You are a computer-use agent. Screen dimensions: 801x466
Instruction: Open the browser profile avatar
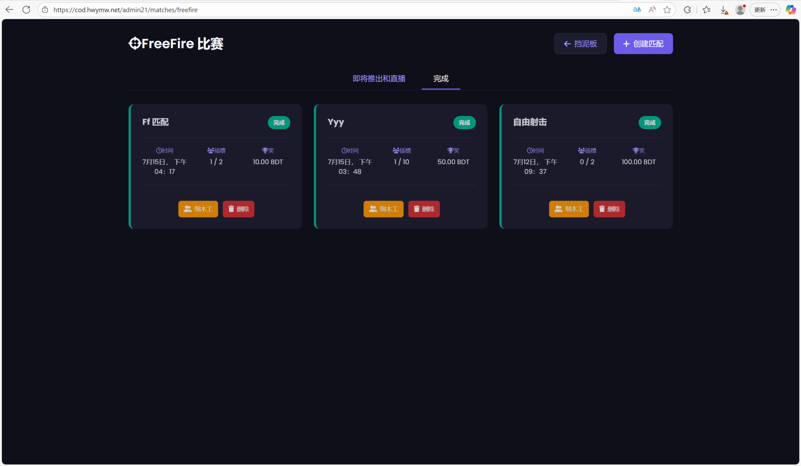pyautogui.click(x=740, y=10)
